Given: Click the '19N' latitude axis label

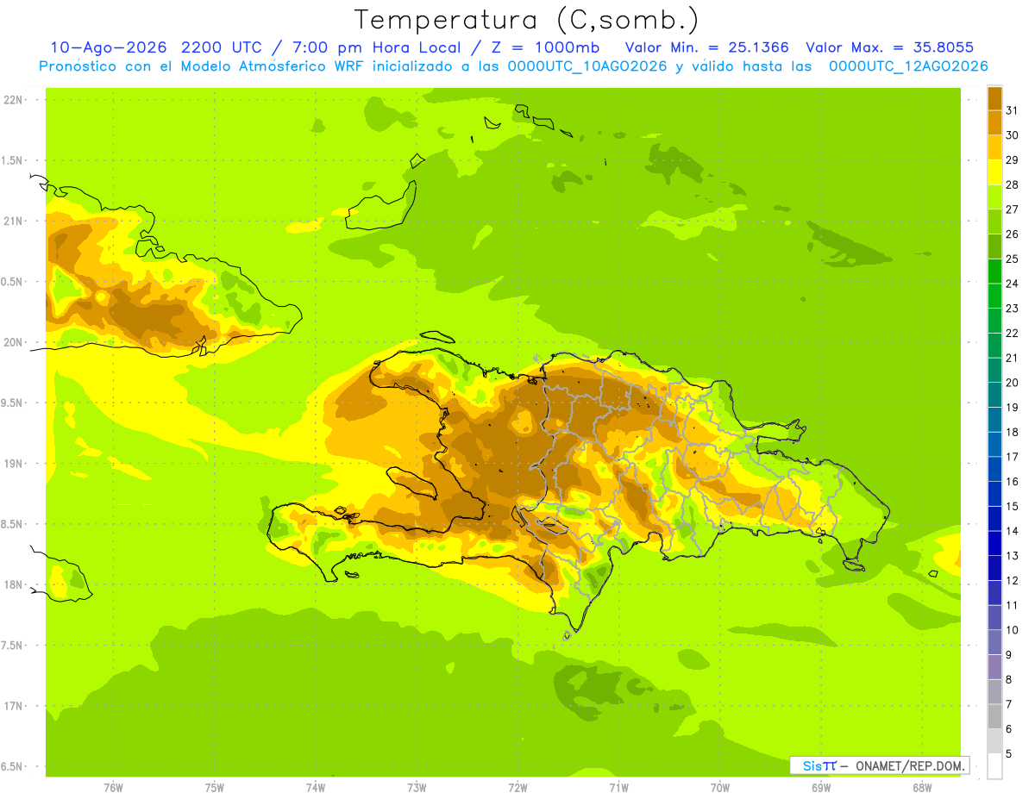Looking at the screenshot, I should (x=14, y=464).
